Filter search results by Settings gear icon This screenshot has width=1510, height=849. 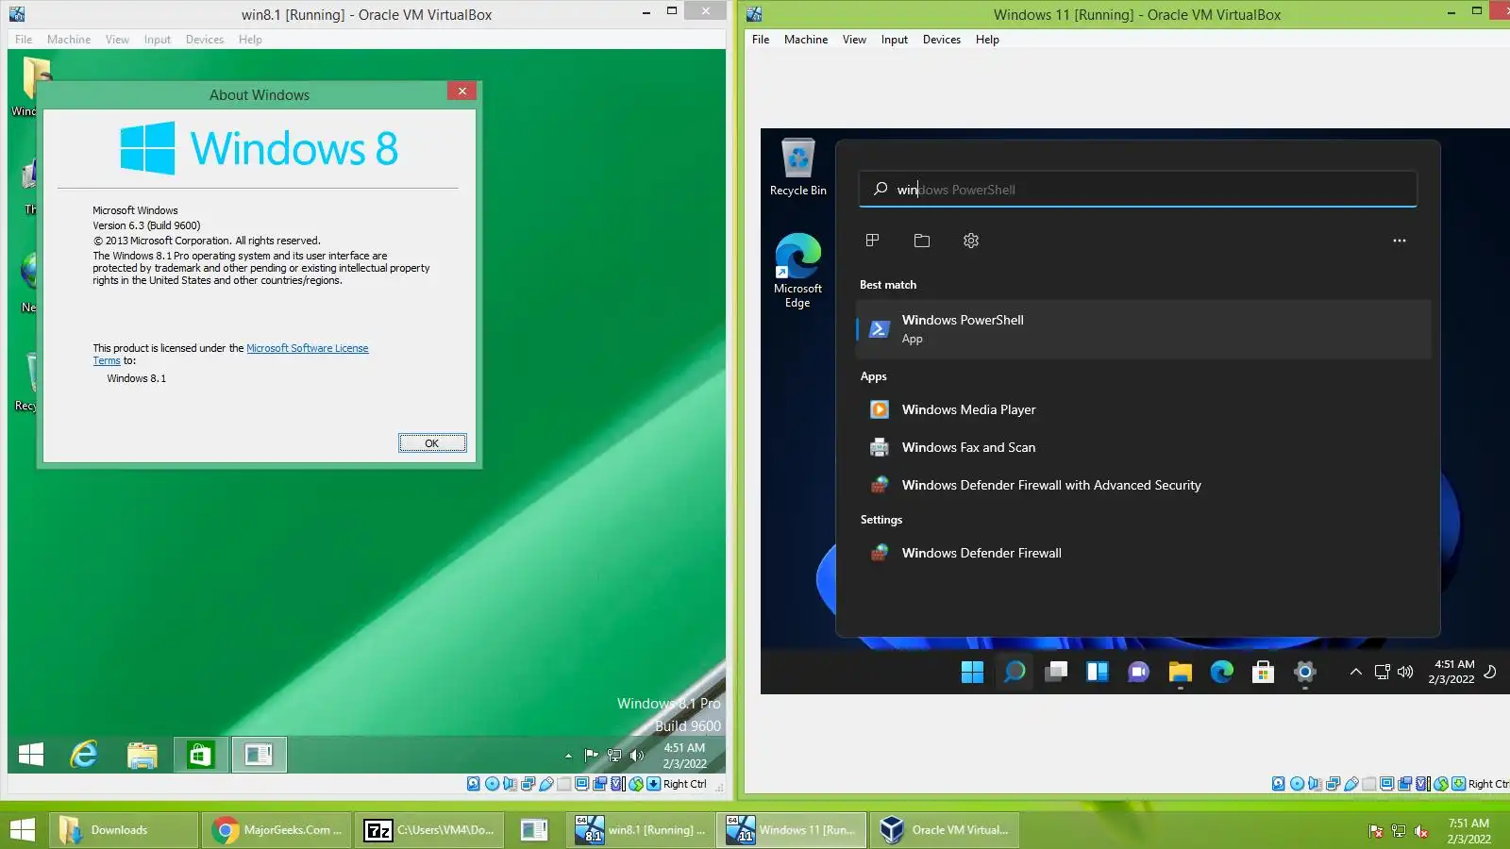coord(971,241)
